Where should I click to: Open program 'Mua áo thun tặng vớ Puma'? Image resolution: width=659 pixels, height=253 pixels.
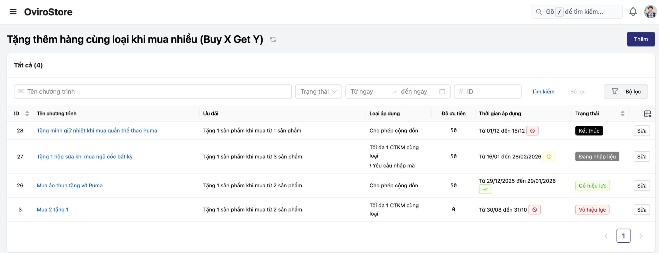(70, 186)
